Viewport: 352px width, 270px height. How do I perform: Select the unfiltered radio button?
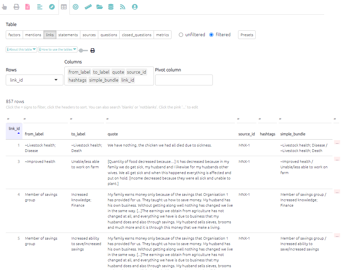181,35
